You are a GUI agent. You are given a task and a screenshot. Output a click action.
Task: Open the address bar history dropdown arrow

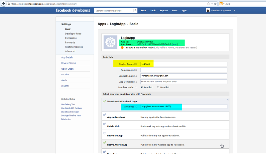(x=212, y=4)
